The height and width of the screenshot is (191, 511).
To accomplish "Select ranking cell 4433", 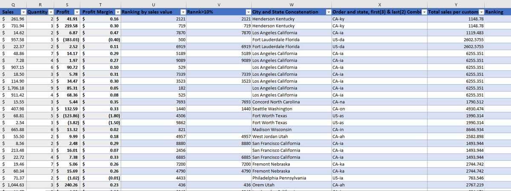I will pos(154,178).
